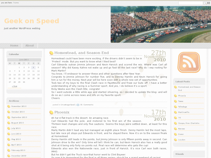This screenshot has height=158, width=211.
Task: Open Homestead, and Season End in Latest Posts
Action: point(189,88)
